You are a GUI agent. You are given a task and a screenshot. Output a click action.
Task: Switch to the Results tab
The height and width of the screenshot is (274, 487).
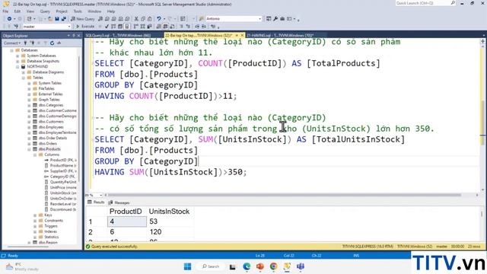(96, 202)
